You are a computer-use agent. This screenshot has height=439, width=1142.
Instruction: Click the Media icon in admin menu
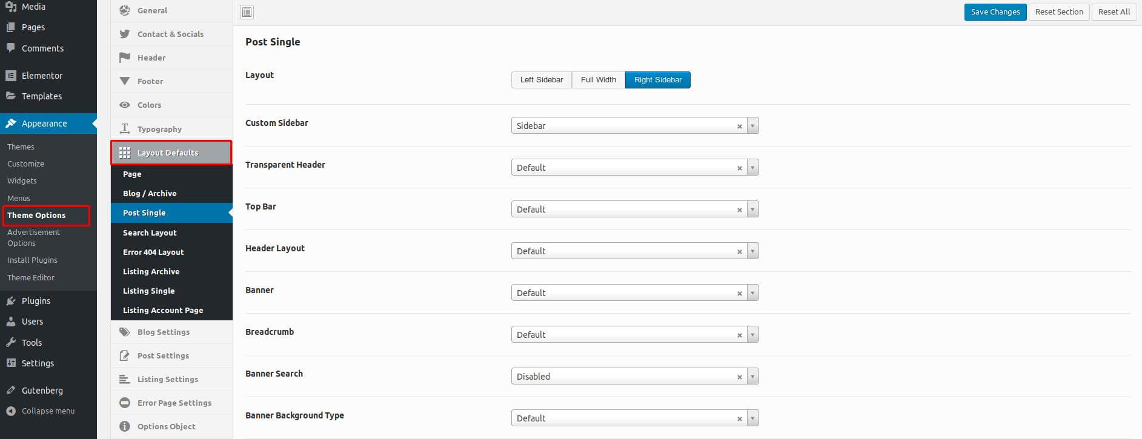(x=10, y=7)
